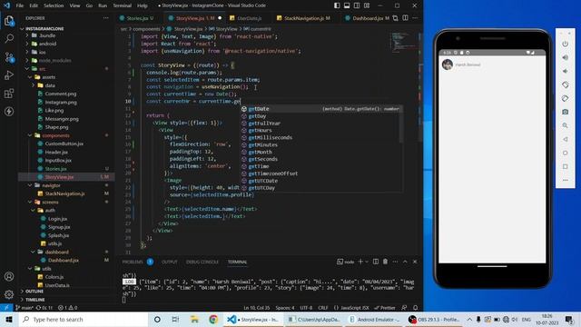The height and width of the screenshot is (327, 581).
Task: Click Spaces: 4 indentation in status bar
Action: 284,308
